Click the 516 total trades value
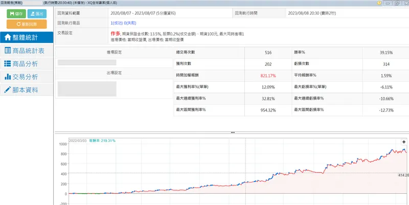The height and width of the screenshot is (205, 409). (x=268, y=53)
